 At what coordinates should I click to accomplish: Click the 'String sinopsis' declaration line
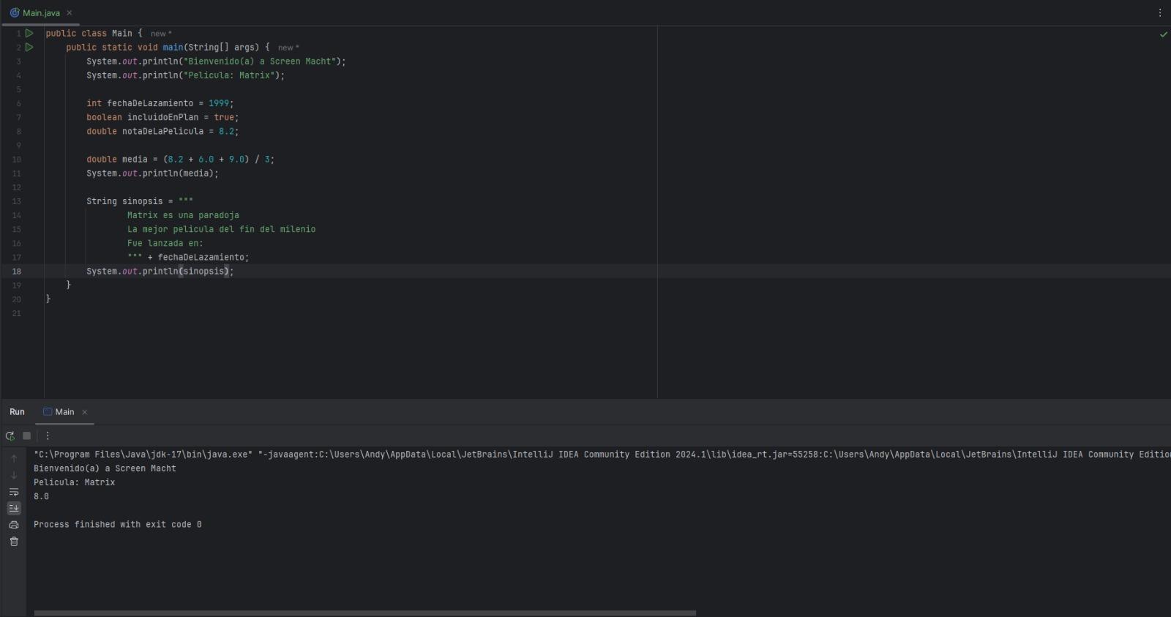click(140, 201)
